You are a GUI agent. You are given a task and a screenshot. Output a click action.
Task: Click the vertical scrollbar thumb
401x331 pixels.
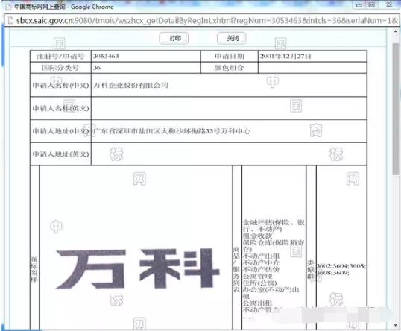pos(396,109)
